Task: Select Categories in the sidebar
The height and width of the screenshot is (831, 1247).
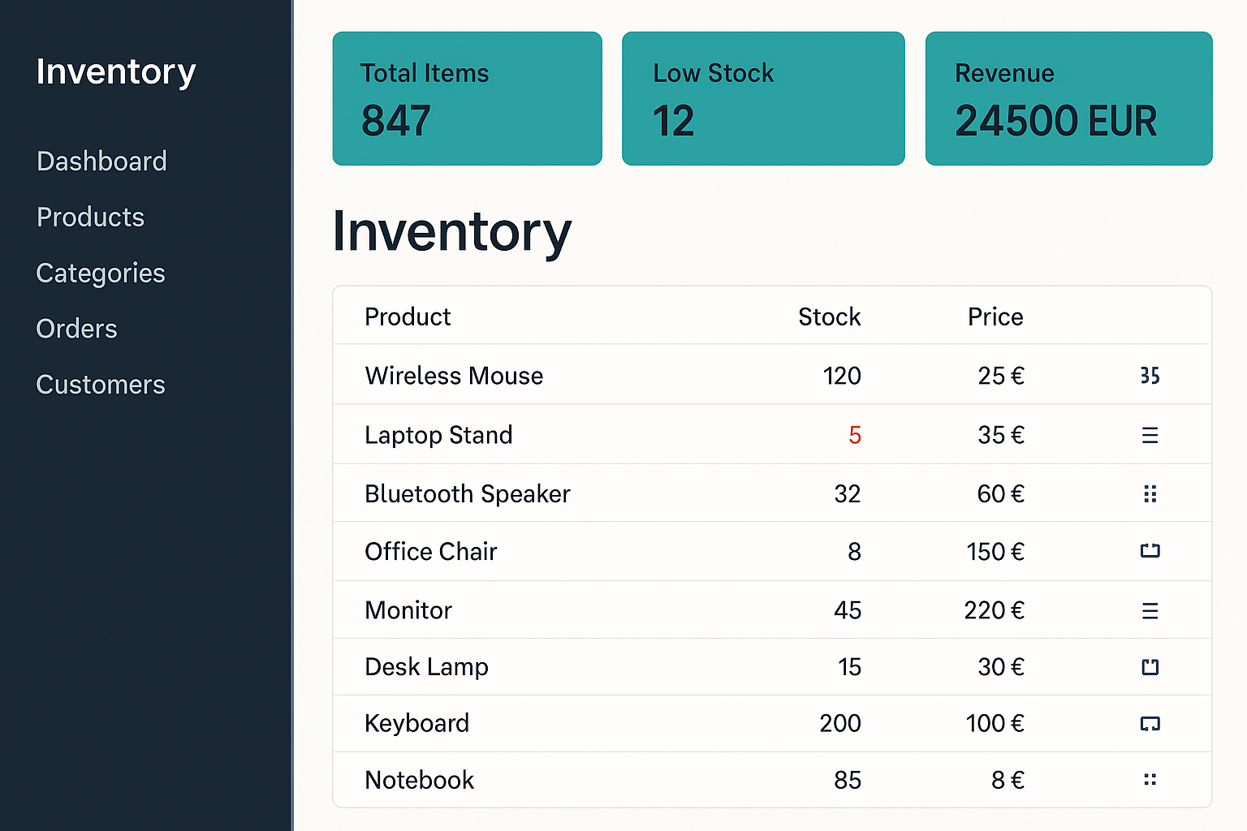Action: coord(101,273)
